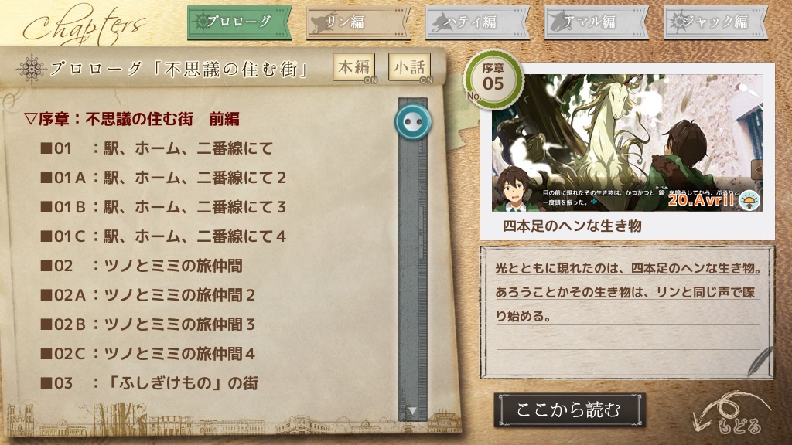Select chapter 01B：駅、ホーム、二番線にて3
Viewport: 792px width, 445px height.
pos(163,207)
